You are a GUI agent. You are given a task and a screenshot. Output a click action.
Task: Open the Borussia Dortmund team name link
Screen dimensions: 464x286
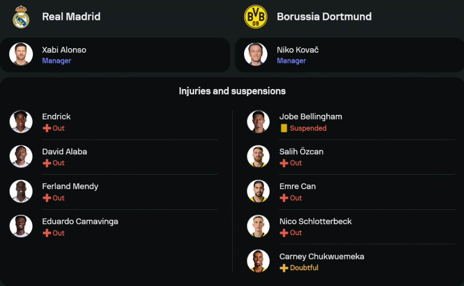[x=324, y=17]
